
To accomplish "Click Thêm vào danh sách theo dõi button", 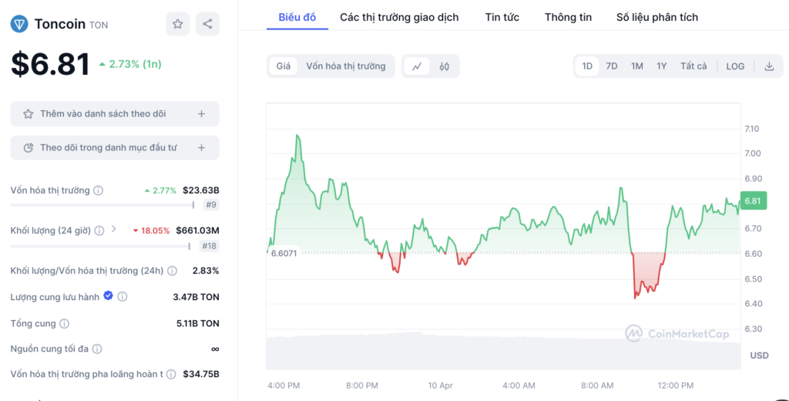I will coord(115,114).
